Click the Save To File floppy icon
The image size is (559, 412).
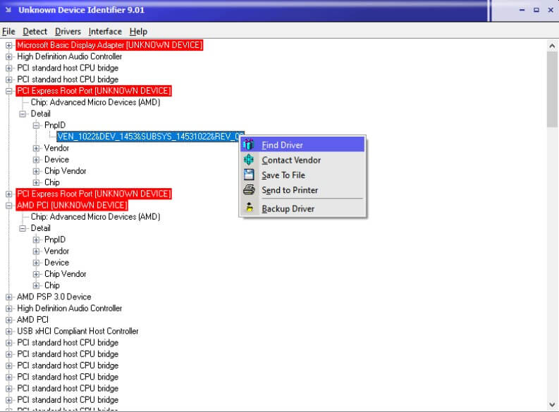pyautogui.click(x=249, y=175)
